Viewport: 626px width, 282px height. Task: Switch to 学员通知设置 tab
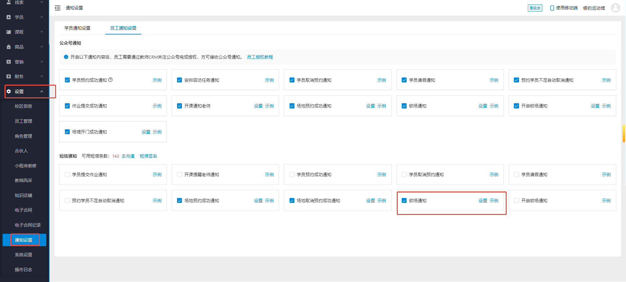pyautogui.click(x=77, y=28)
